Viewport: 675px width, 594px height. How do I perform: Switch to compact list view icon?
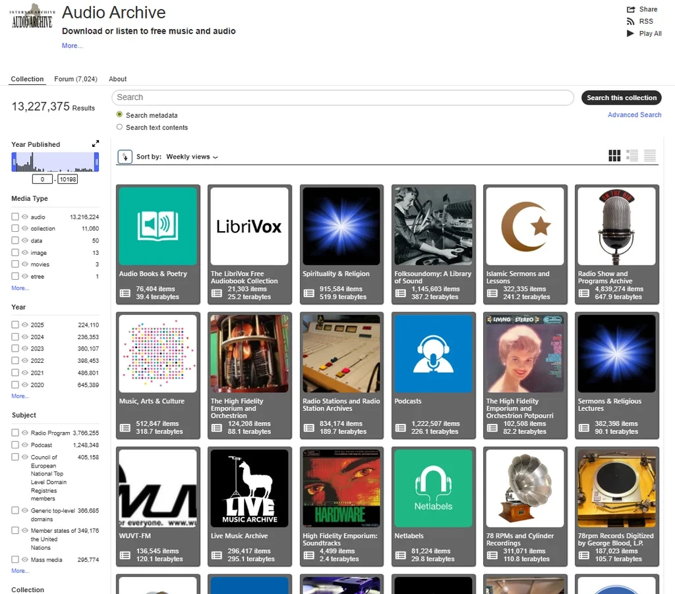649,155
